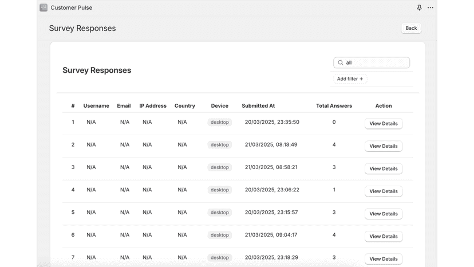Click the email N/A in row 3
This screenshot has height=267, width=474.
click(x=125, y=167)
